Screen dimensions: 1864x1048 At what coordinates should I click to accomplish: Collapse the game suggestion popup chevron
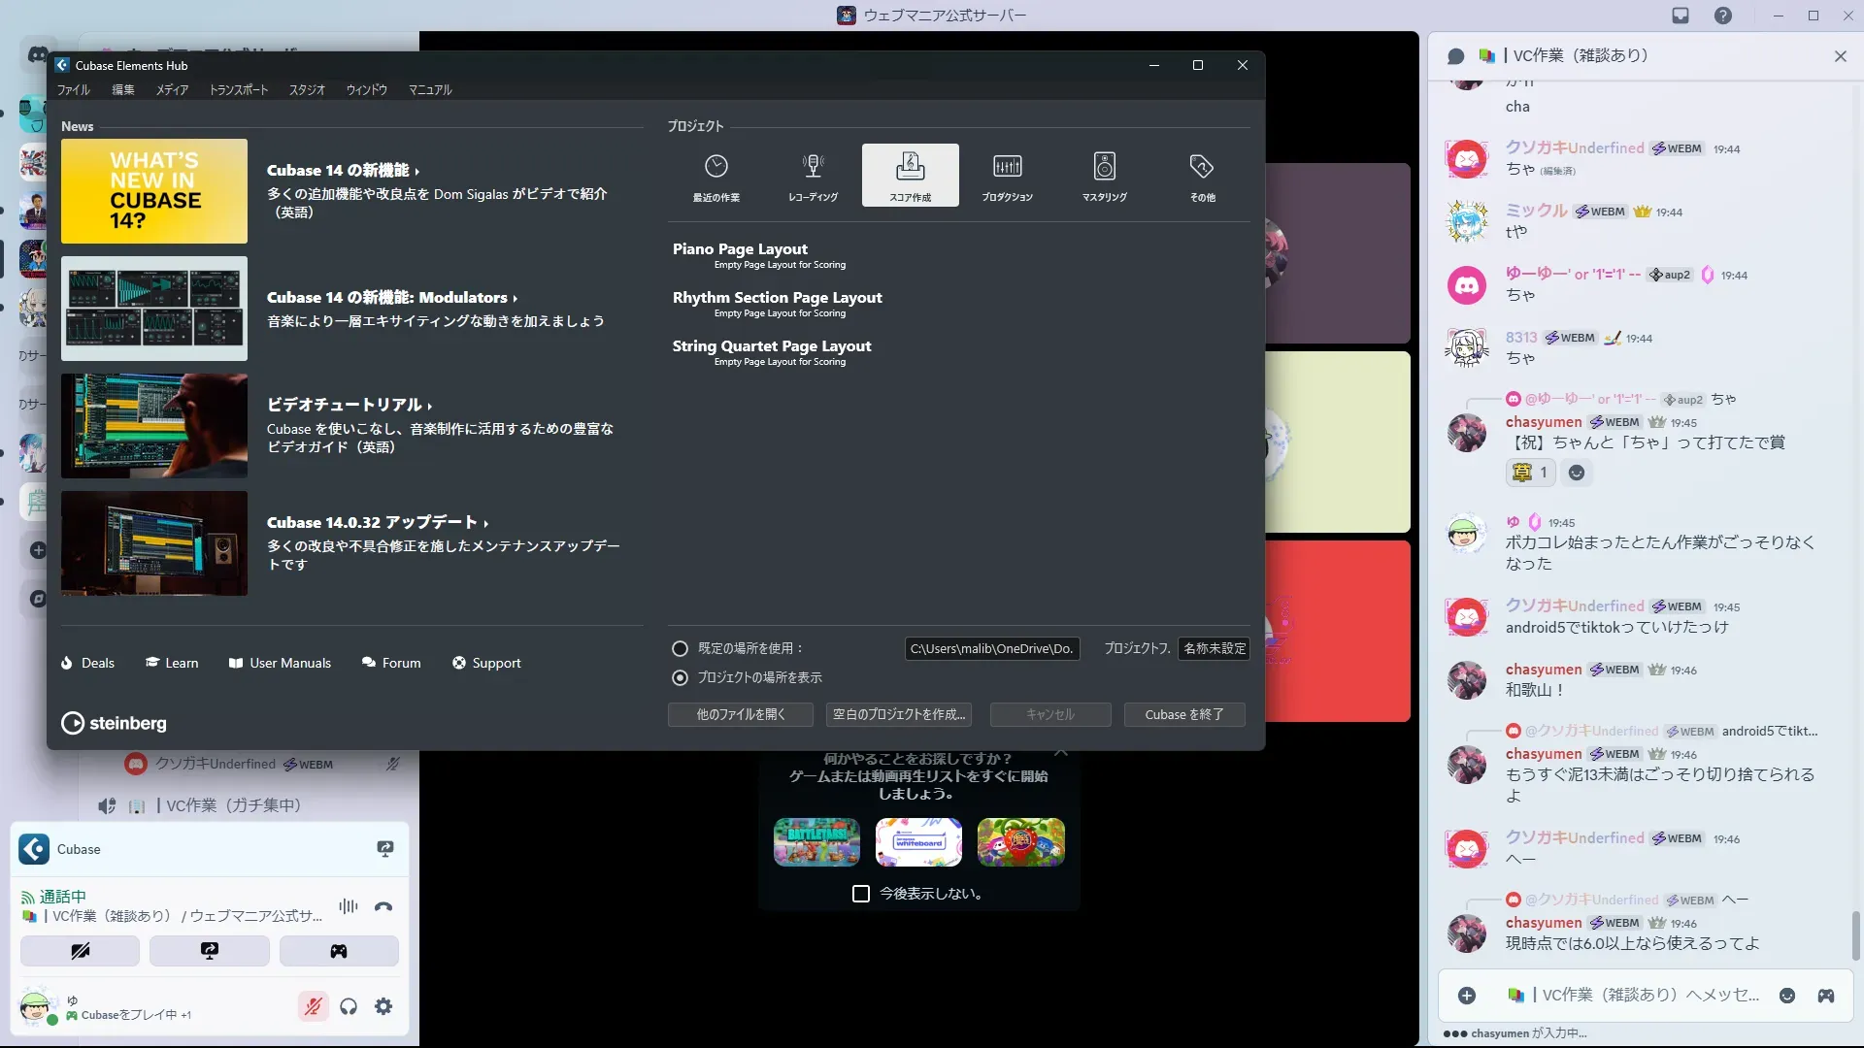[1061, 752]
